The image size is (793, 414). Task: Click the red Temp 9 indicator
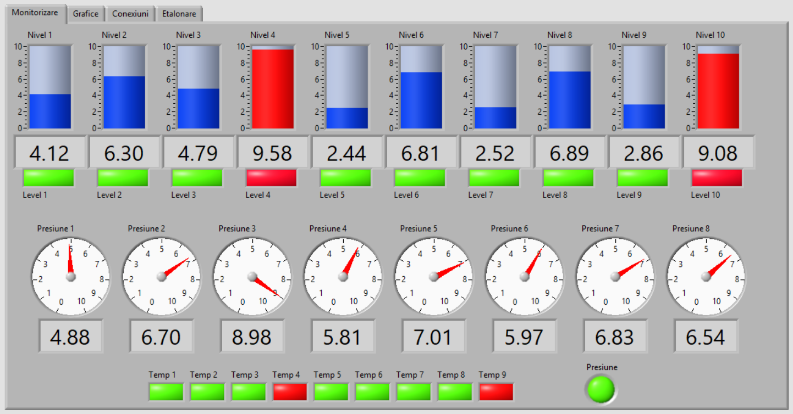point(496,392)
